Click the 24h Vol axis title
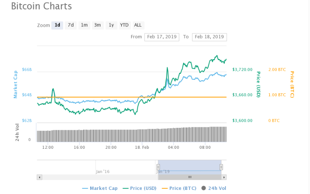Screen dimensions: 310x194 [17, 132]
